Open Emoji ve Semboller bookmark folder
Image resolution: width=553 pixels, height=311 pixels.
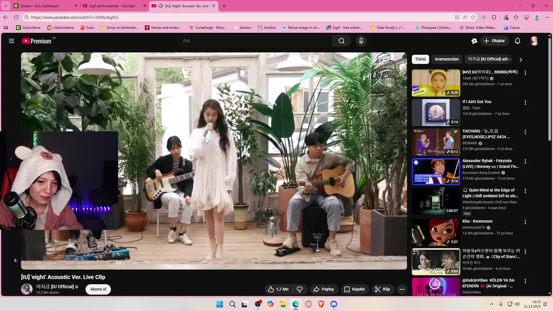(x=119, y=28)
